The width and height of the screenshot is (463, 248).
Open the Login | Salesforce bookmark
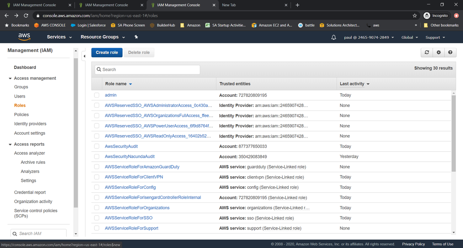click(x=88, y=25)
